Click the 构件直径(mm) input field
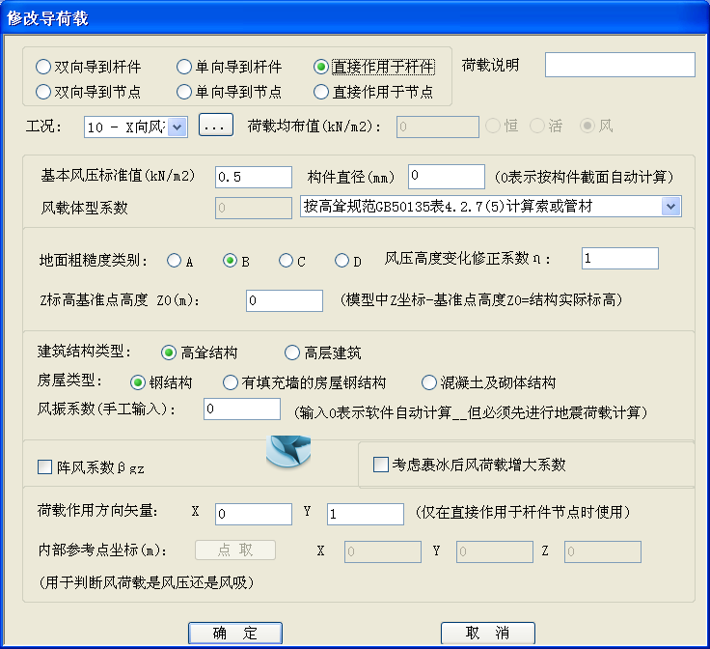Viewport: 710px width, 649px height. tap(447, 177)
